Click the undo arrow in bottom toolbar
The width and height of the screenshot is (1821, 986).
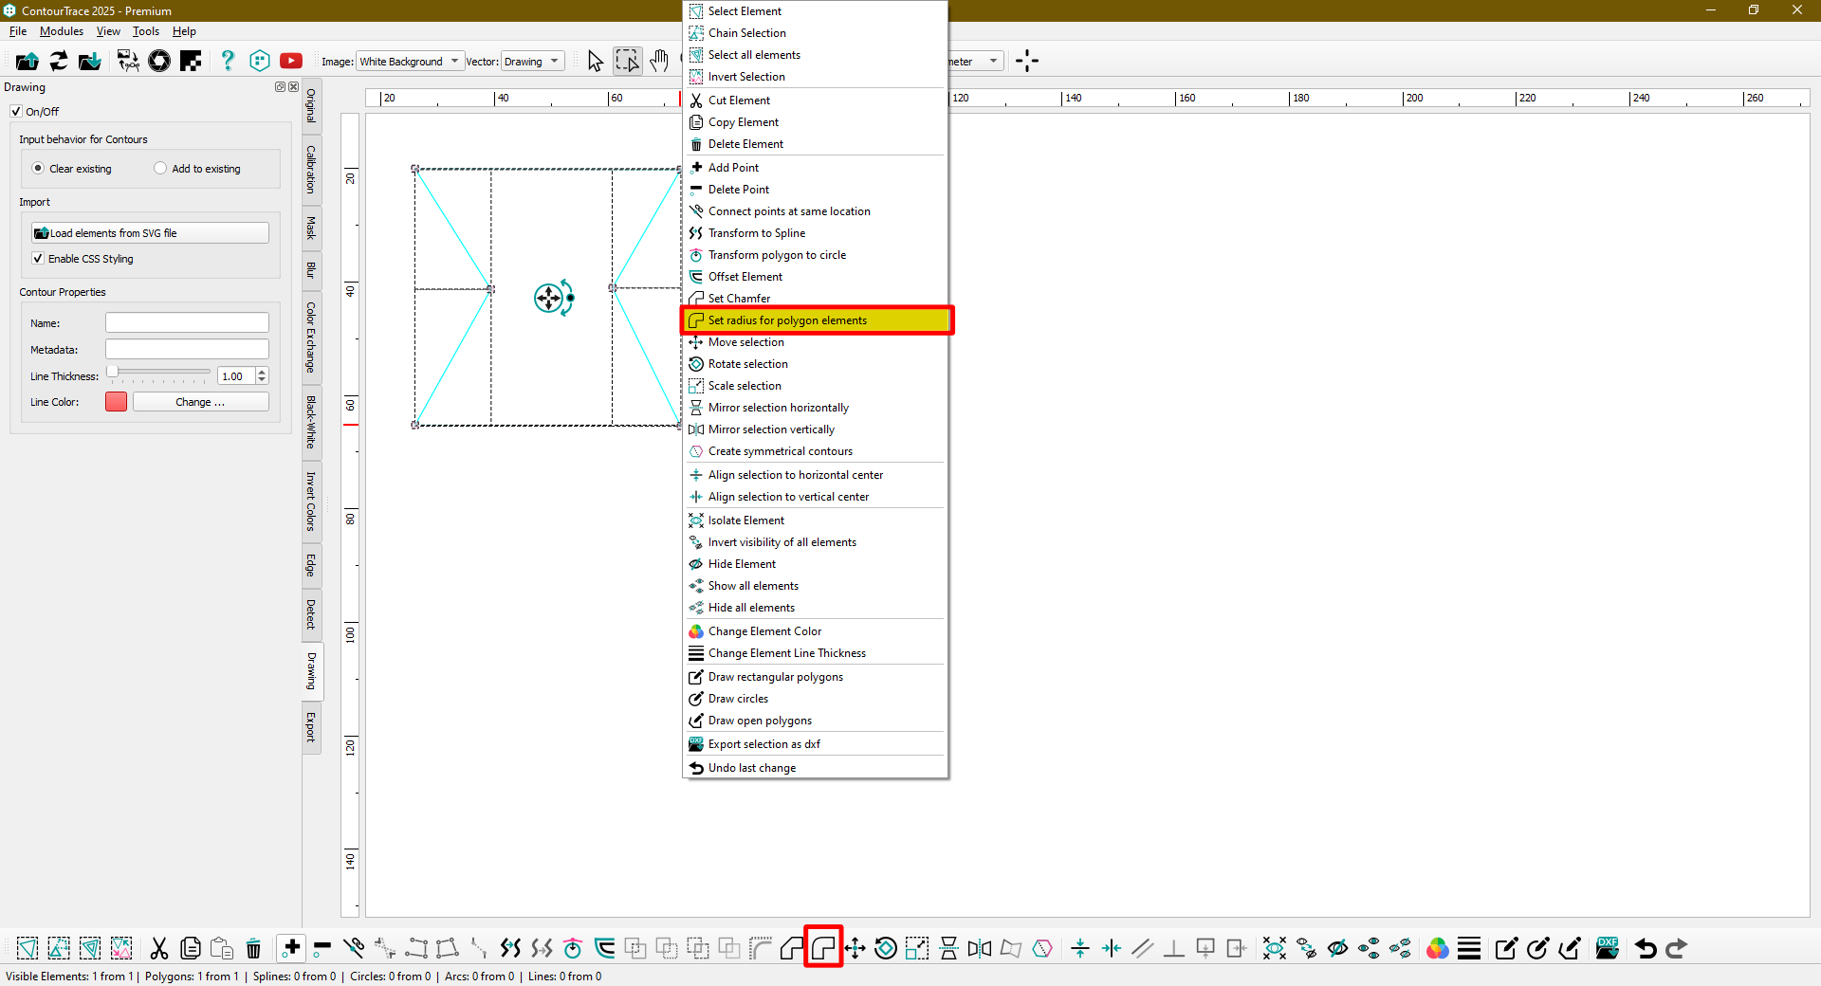tap(1646, 948)
